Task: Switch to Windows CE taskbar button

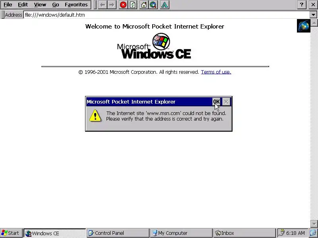Action: (x=55, y=233)
